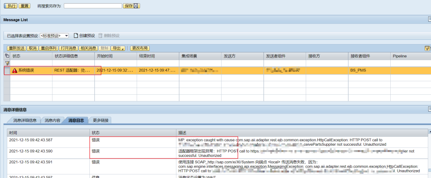The height and width of the screenshot is (178, 431).
Task: Click the 执行 (Execute) button
Action: pyautogui.click(x=10, y=6)
